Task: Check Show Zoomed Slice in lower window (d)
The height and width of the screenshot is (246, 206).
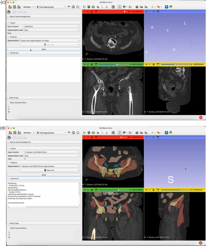Action: click(9, 228)
